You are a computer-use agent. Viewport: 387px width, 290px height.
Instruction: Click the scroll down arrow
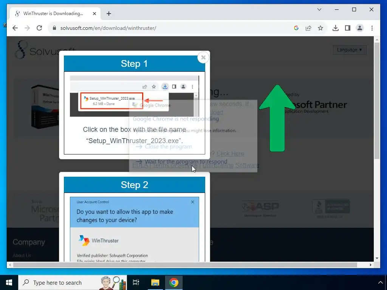click(x=377, y=258)
